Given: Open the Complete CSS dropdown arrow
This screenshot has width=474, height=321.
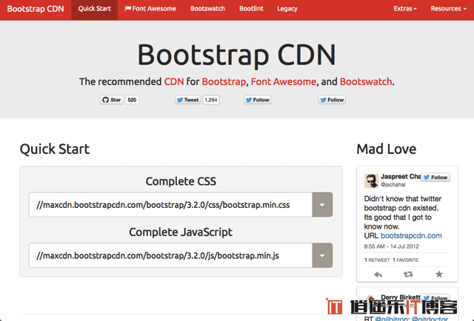Looking at the screenshot, I should coord(322,205).
